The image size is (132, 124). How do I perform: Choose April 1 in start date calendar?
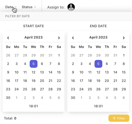(59, 55)
